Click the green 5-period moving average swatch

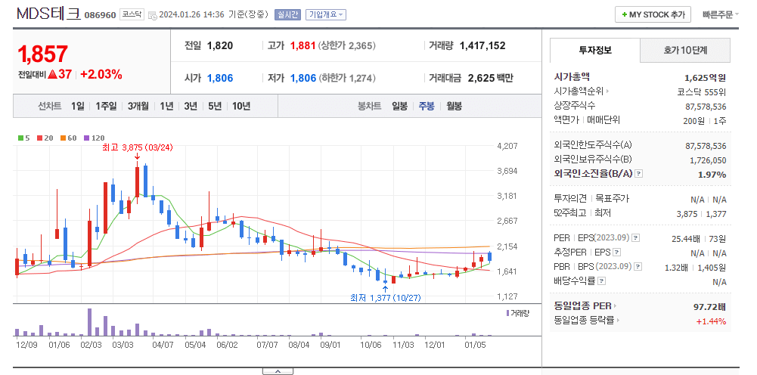[20, 138]
